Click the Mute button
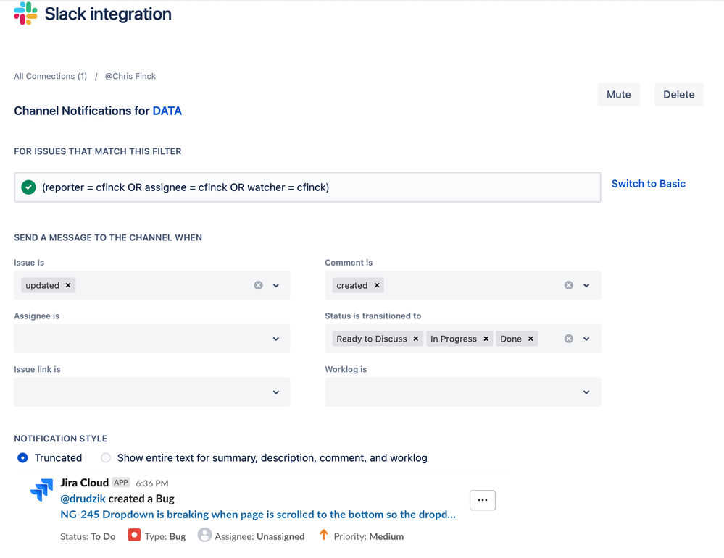Image resolution: width=724 pixels, height=558 pixels. pyautogui.click(x=619, y=95)
